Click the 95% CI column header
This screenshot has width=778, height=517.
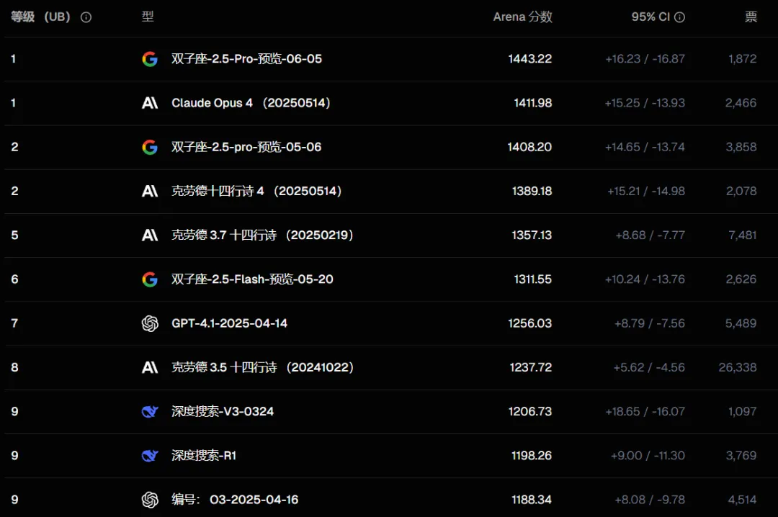click(x=650, y=17)
